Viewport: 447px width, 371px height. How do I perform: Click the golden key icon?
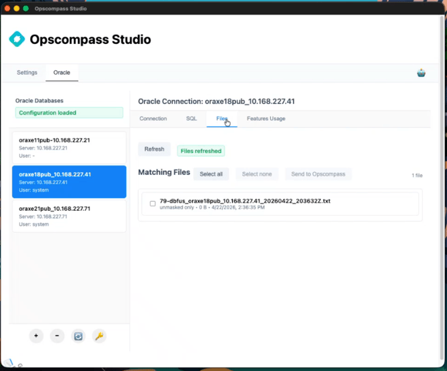[x=99, y=336]
